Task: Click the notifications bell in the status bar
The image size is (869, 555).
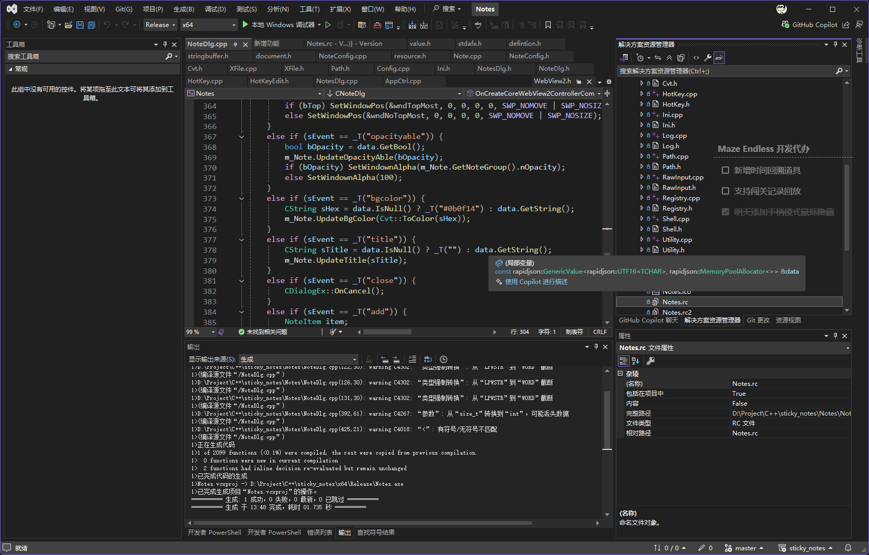Action: [848, 548]
